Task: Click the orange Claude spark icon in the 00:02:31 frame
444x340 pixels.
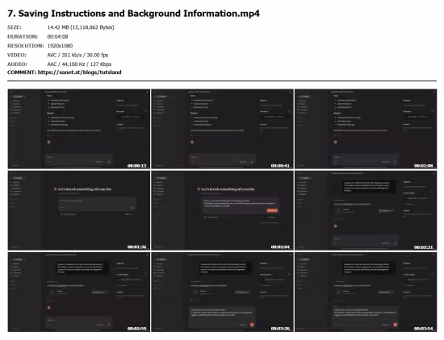Action: (x=336, y=226)
